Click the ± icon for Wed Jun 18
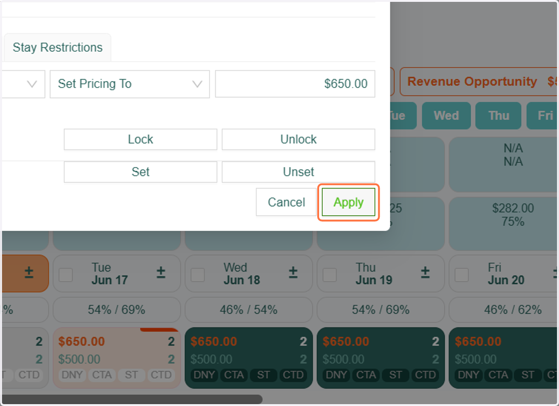Screen dimensions: 559x406 (293, 273)
